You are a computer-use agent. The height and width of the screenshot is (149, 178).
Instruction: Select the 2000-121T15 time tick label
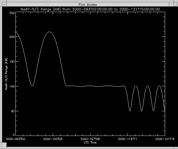[165, 139]
